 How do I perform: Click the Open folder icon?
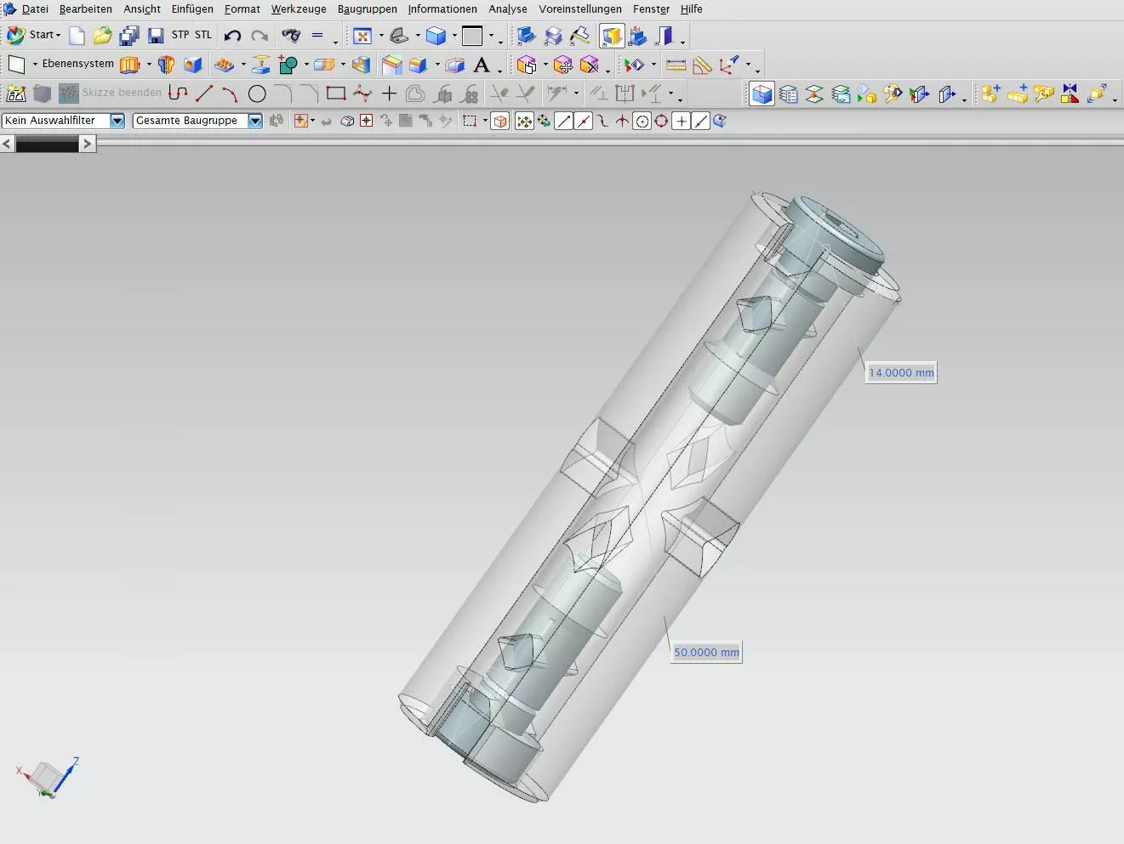(x=103, y=36)
